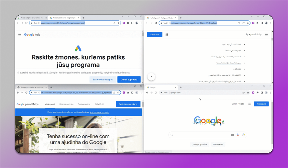288x168 pixels.
Task: Close the Google tab in Test 1 window
Action: (175, 87)
